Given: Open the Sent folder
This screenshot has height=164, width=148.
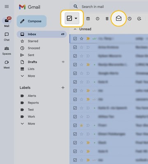Looking at the screenshot, I should (42, 55).
